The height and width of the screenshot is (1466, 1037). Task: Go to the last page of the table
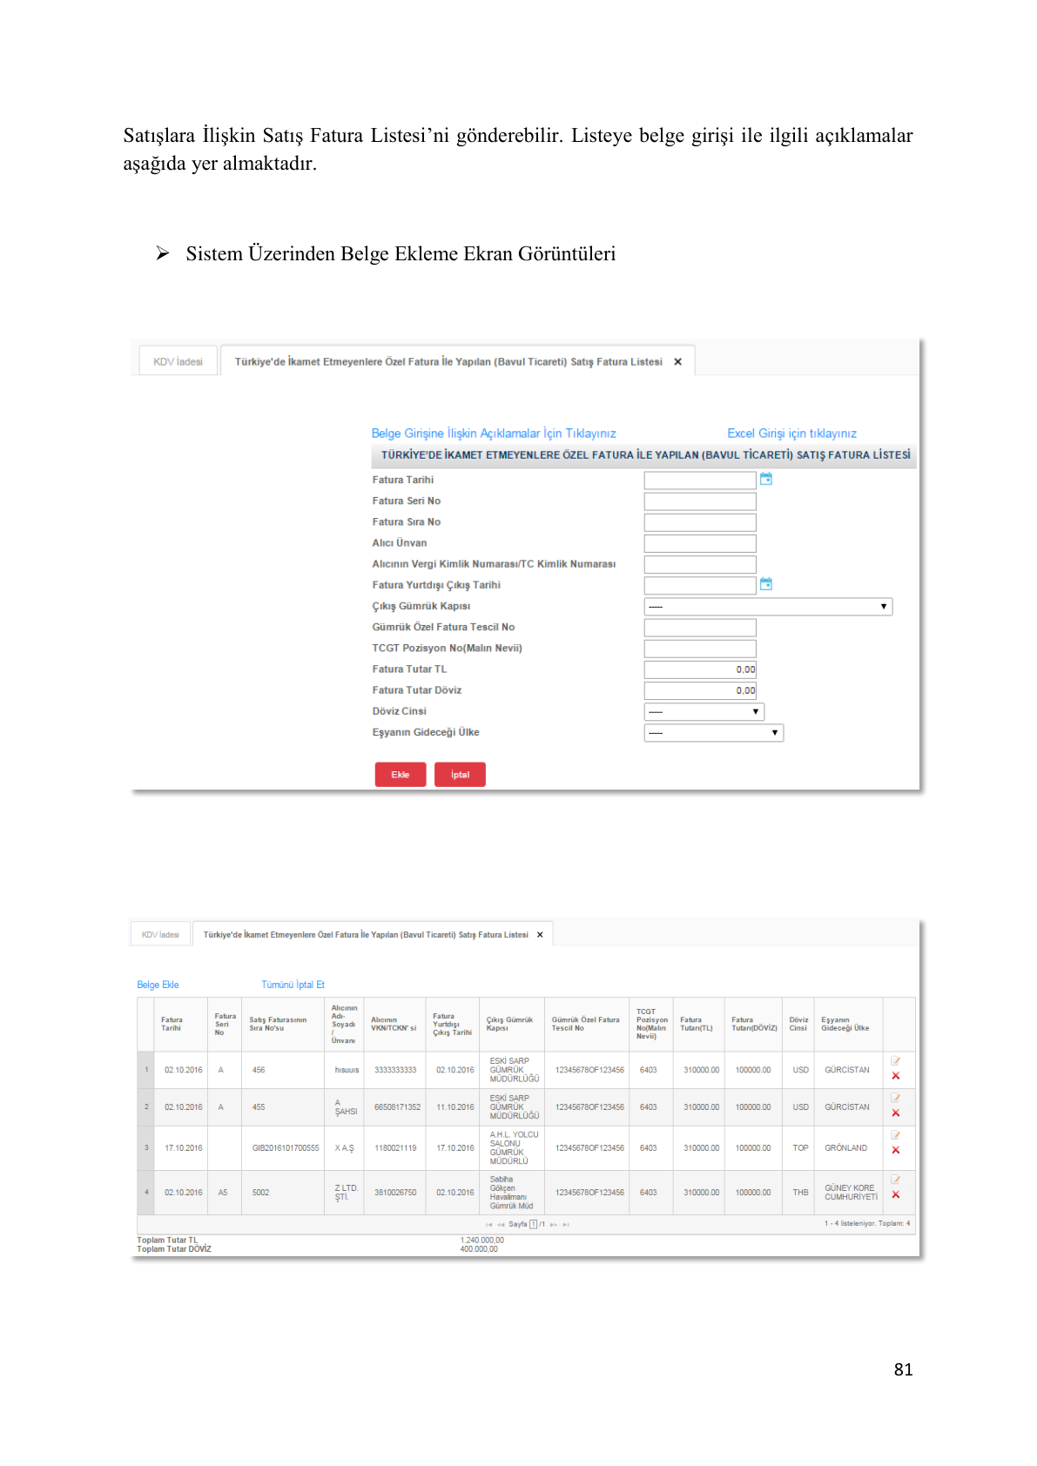coord(566,1225)
